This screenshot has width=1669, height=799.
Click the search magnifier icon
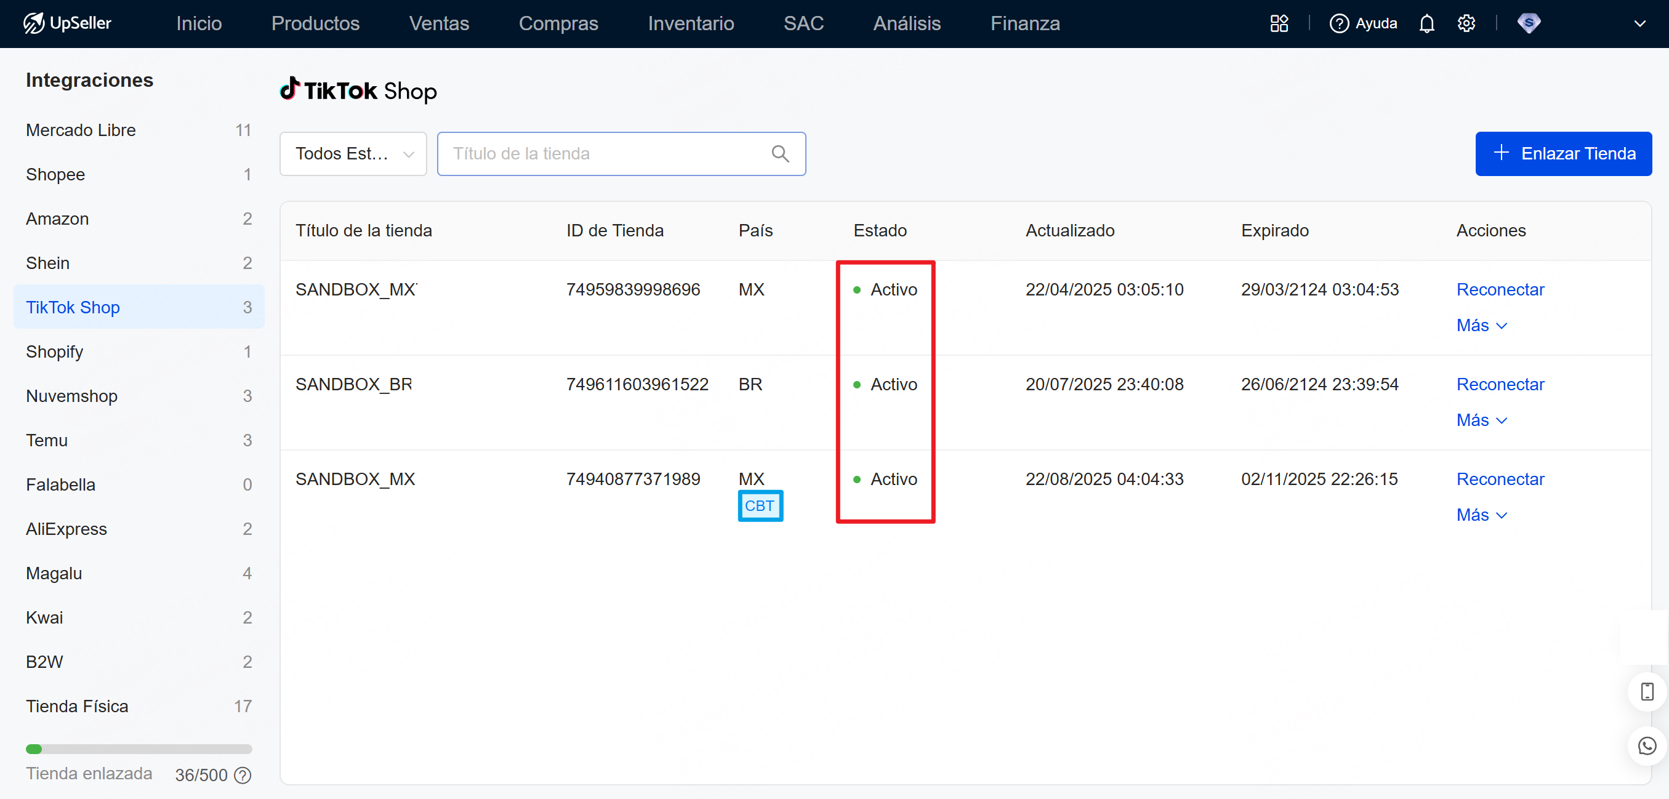pyautogui.click(x=780, y=153)
